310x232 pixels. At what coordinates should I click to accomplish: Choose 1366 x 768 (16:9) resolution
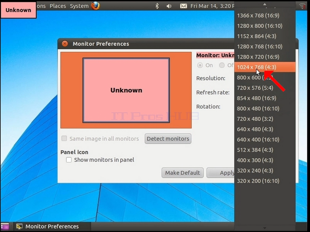[265, 16]
